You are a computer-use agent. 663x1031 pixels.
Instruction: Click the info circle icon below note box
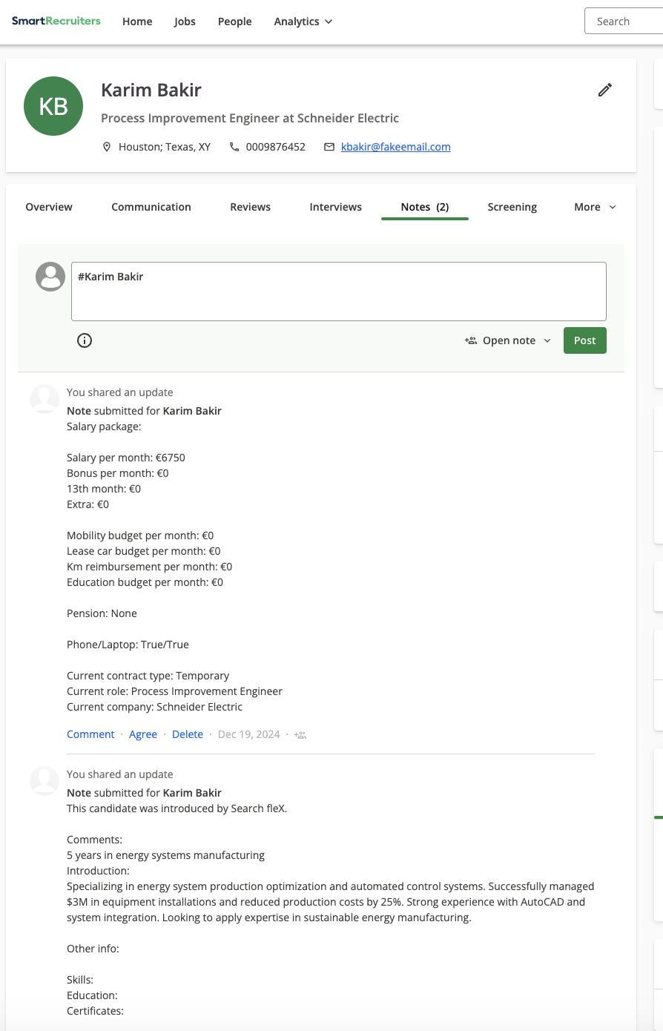(x=85, y=340)
